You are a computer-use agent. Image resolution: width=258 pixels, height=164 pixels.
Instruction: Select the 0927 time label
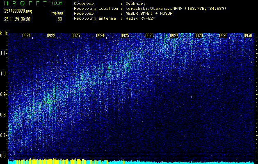[174, 36]
